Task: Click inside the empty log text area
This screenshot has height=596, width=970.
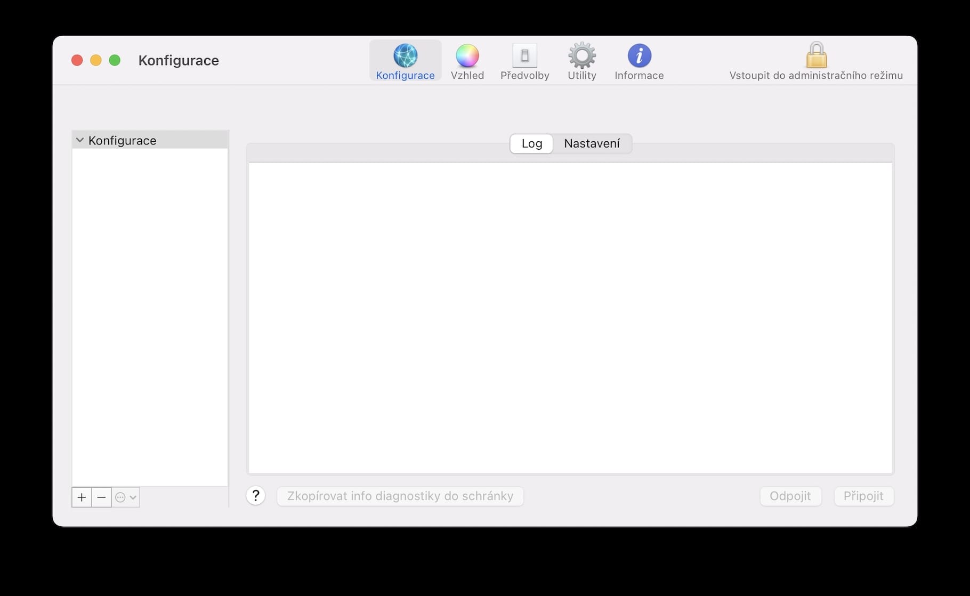Action: 570,318
